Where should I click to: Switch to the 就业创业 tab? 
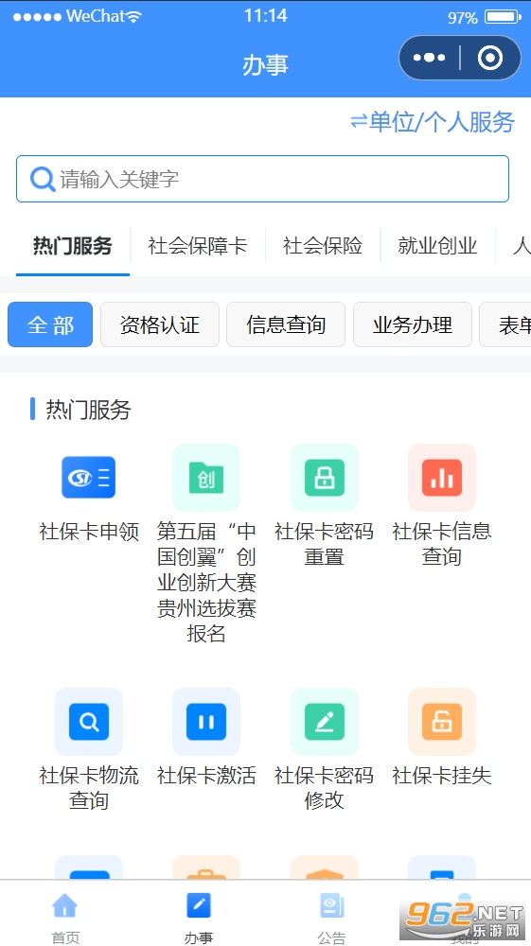pyautogui.click(x=437, y=246)
